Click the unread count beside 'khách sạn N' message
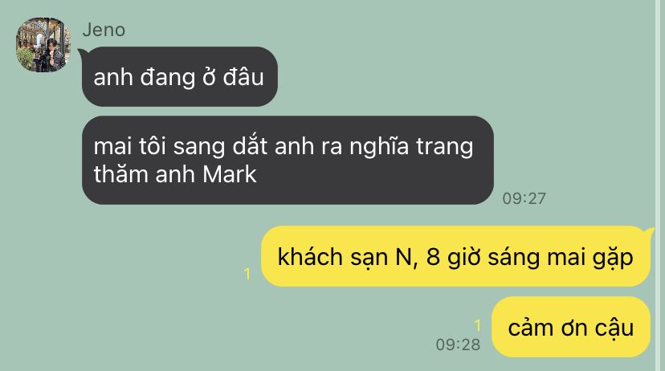The height and width of the screenshot is (371, 665). 247,275
